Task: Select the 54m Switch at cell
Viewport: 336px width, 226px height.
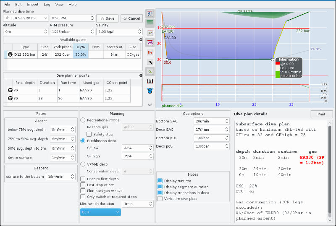Action: (114, 55)
